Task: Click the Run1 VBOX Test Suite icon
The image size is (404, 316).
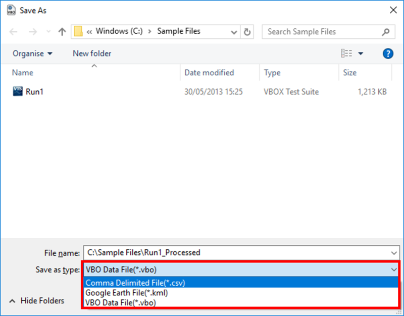Action: coord(18,91)
